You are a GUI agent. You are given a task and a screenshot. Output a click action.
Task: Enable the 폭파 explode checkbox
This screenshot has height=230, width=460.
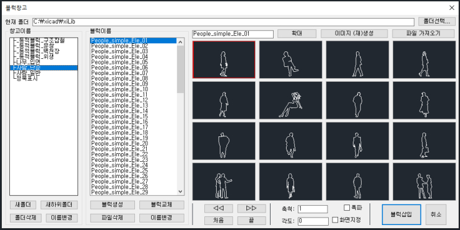tap(347, 208)
